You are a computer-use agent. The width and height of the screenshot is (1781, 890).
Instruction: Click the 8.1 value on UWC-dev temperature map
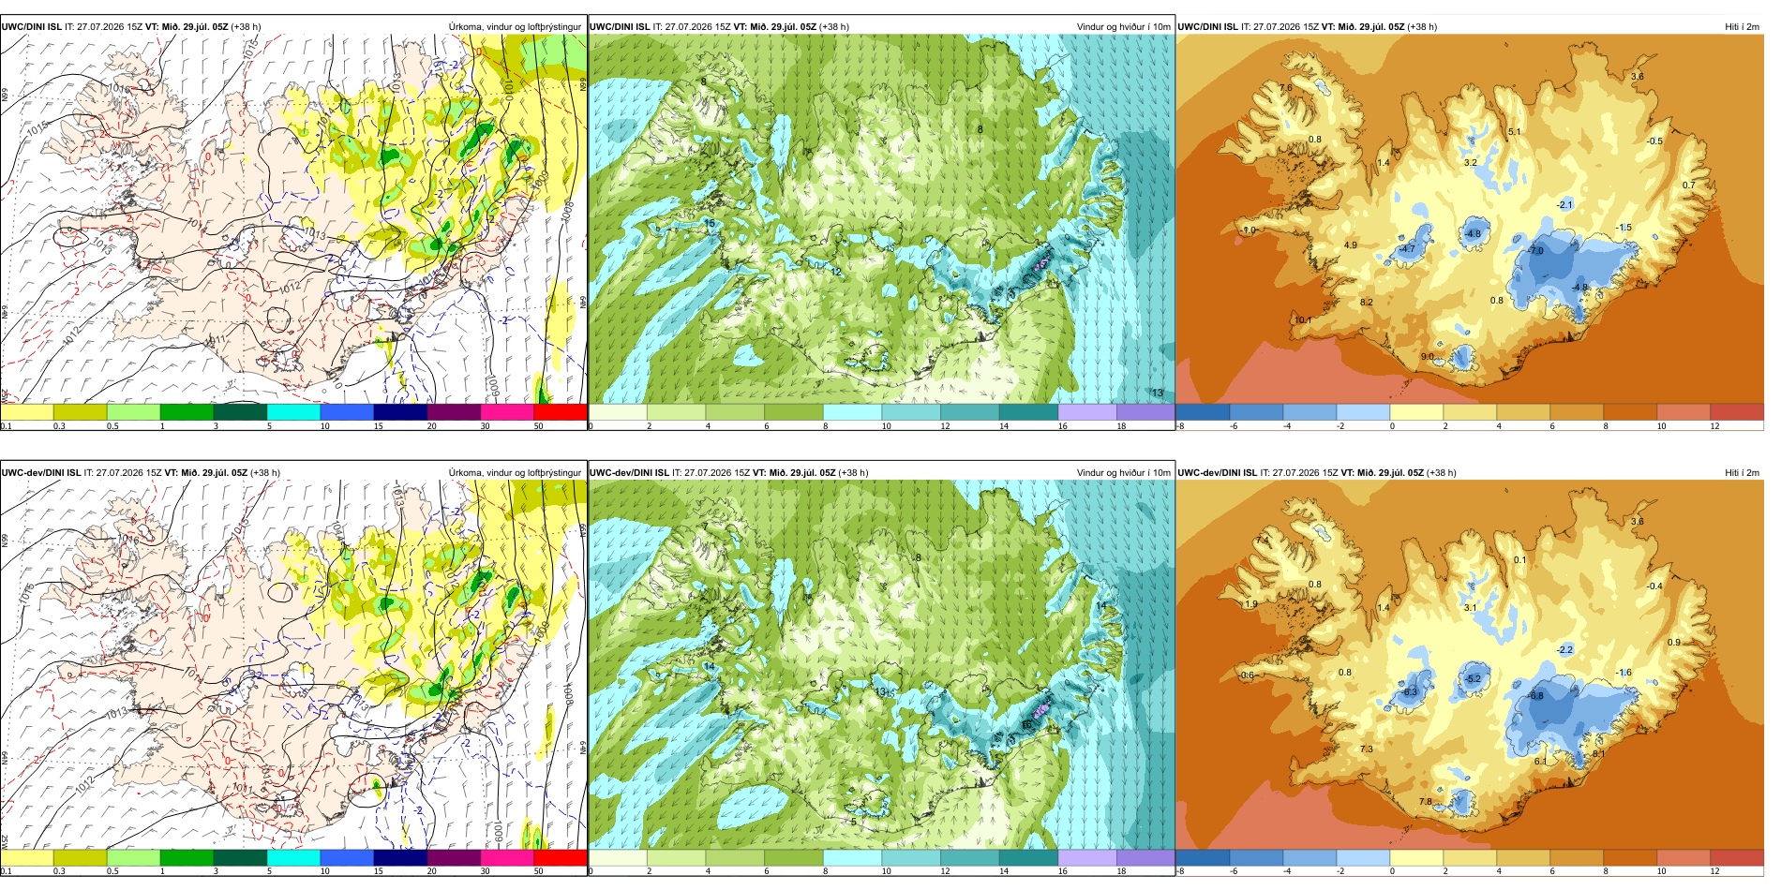click(1598, 753)
